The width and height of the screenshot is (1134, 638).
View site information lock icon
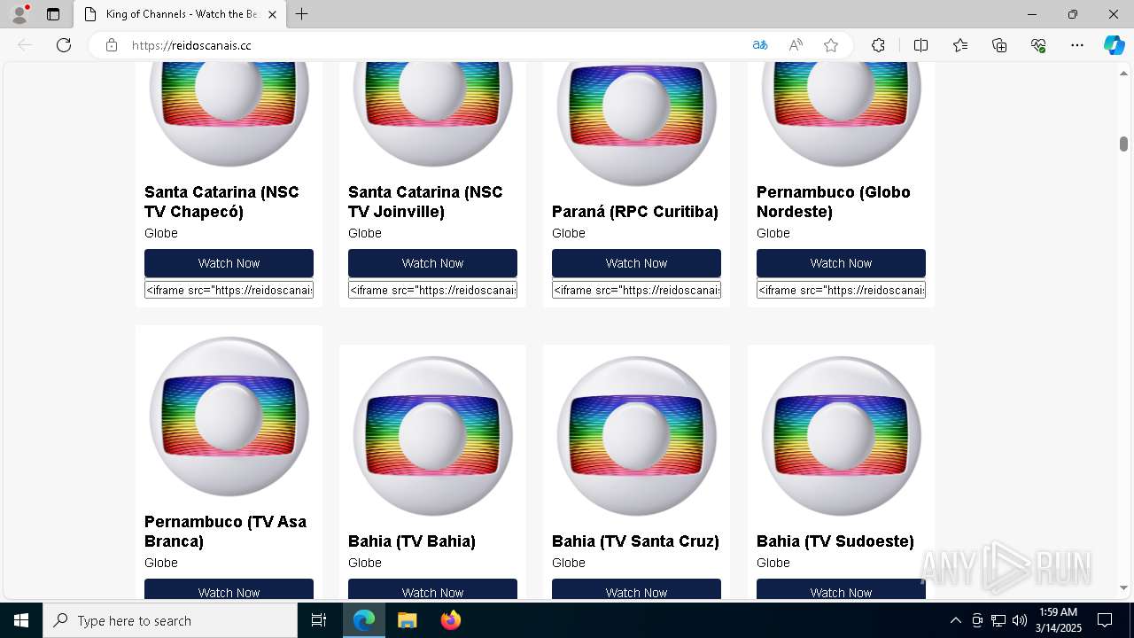tap(112, 45)
